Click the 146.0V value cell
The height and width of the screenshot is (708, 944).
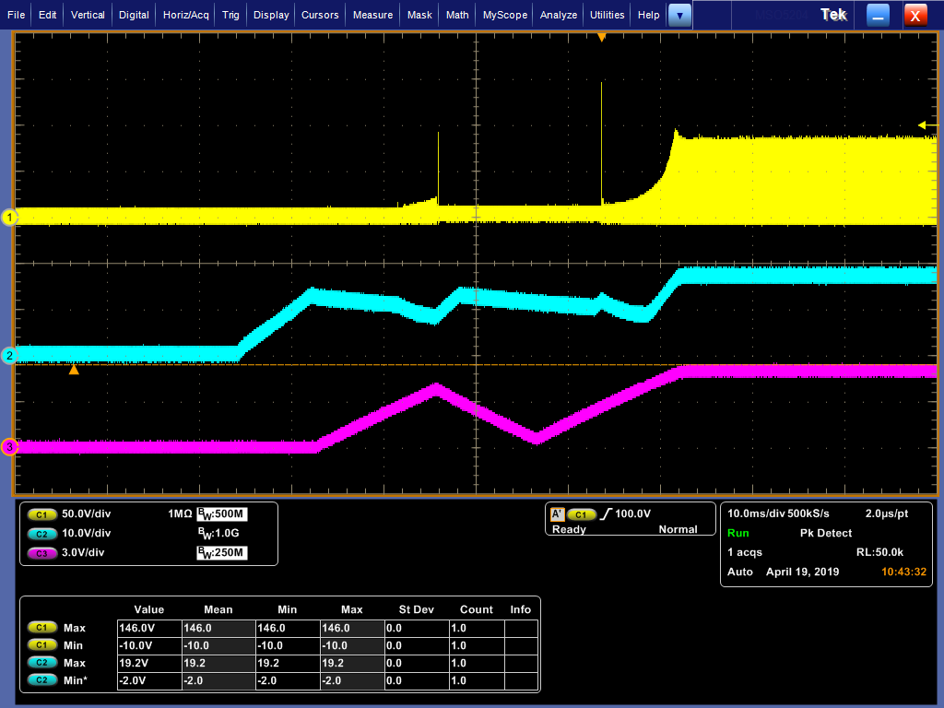tap(149, 628)
